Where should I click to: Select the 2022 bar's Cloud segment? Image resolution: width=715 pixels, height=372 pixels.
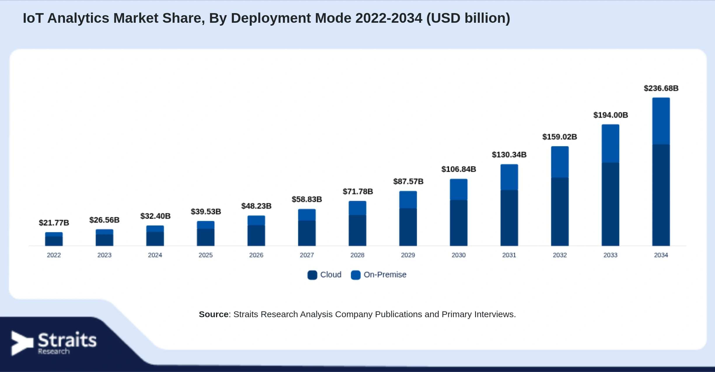(x=54, y=241)
